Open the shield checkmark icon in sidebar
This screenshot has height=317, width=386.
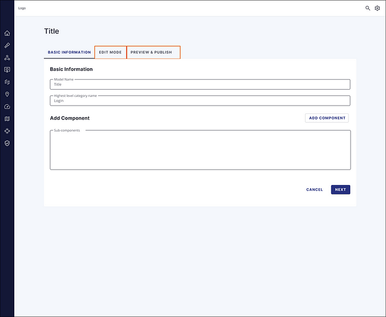coord(7,143)
